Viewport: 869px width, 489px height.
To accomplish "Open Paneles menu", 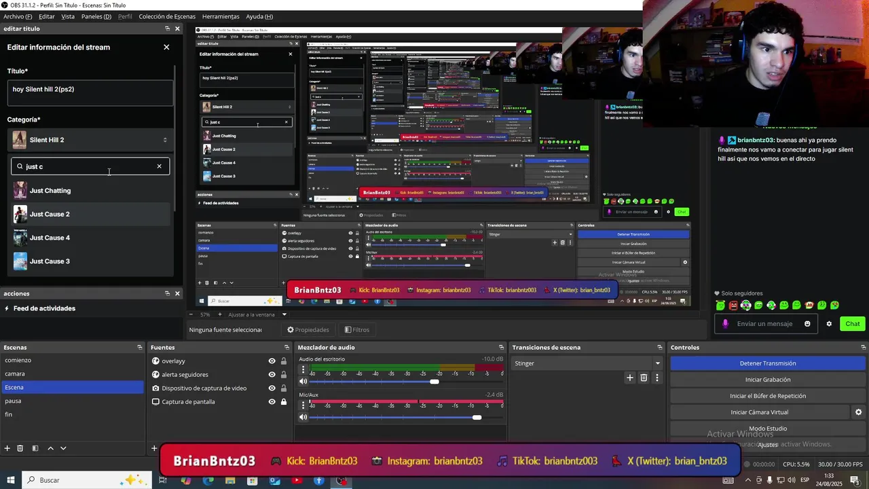I will pyautogui.click(x=96, y=16).
